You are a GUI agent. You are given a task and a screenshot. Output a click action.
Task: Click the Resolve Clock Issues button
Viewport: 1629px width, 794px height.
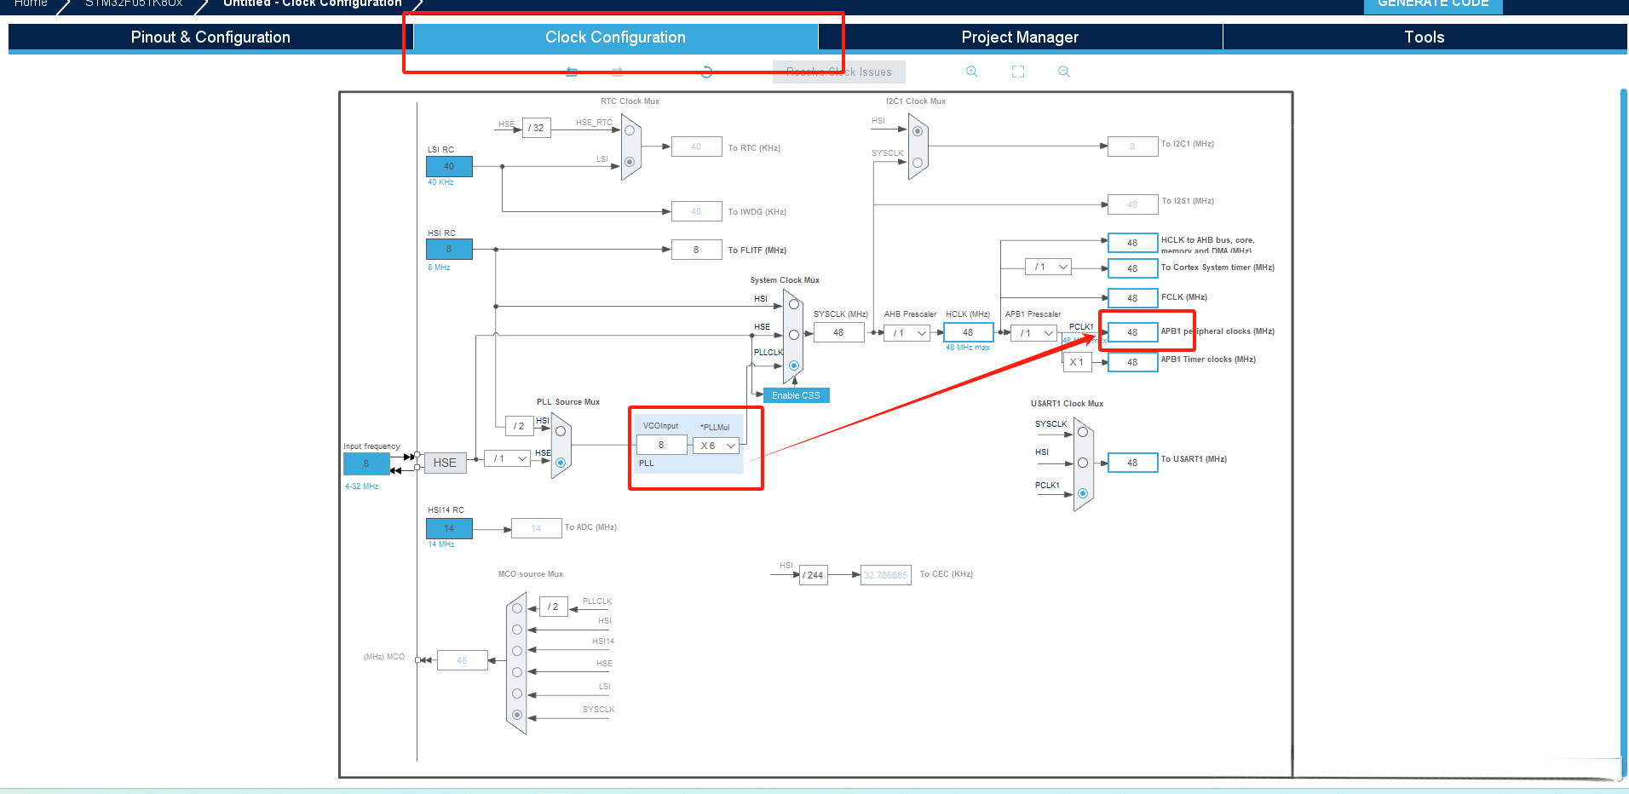(838, 72)
